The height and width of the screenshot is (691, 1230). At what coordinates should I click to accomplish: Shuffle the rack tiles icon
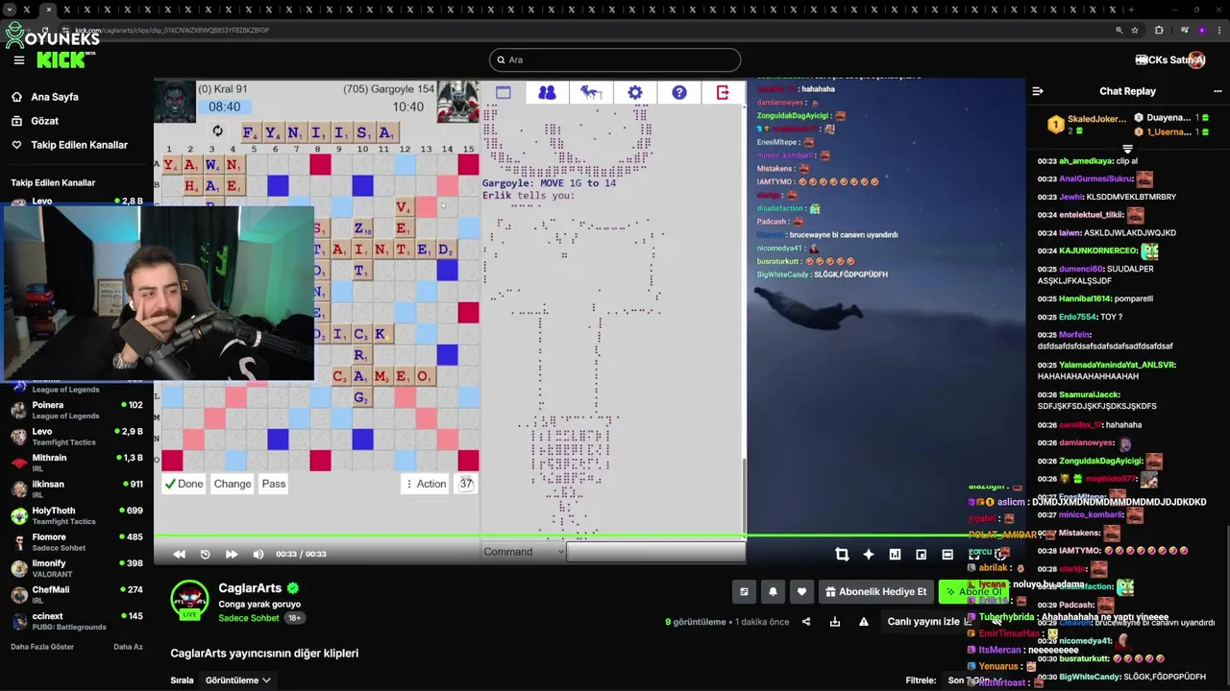point(217,131)
